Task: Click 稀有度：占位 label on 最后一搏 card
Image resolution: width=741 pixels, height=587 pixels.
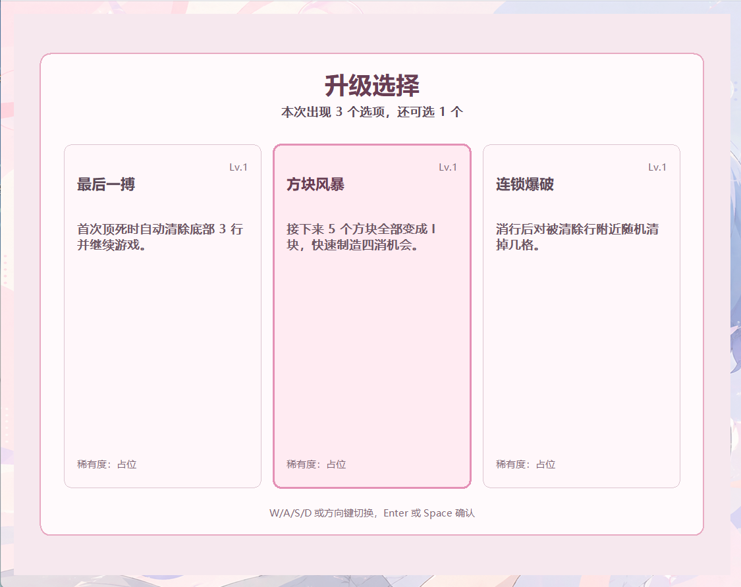Action: coord(107,464)
